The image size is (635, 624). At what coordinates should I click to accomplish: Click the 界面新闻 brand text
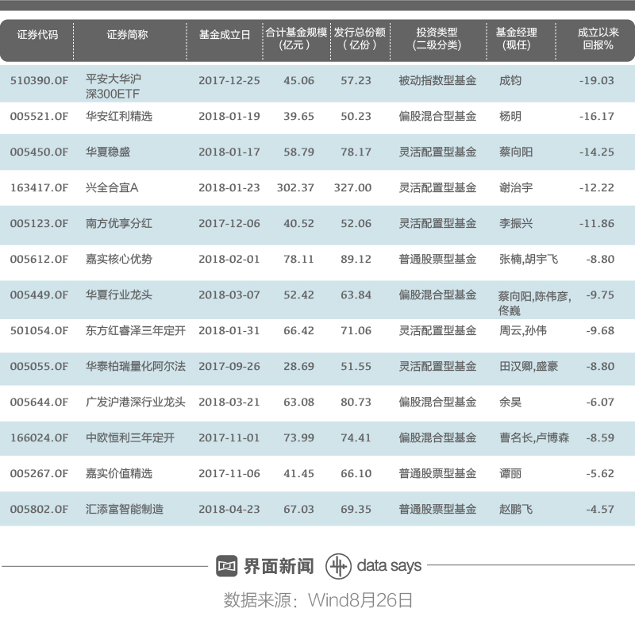pos(279,566)
